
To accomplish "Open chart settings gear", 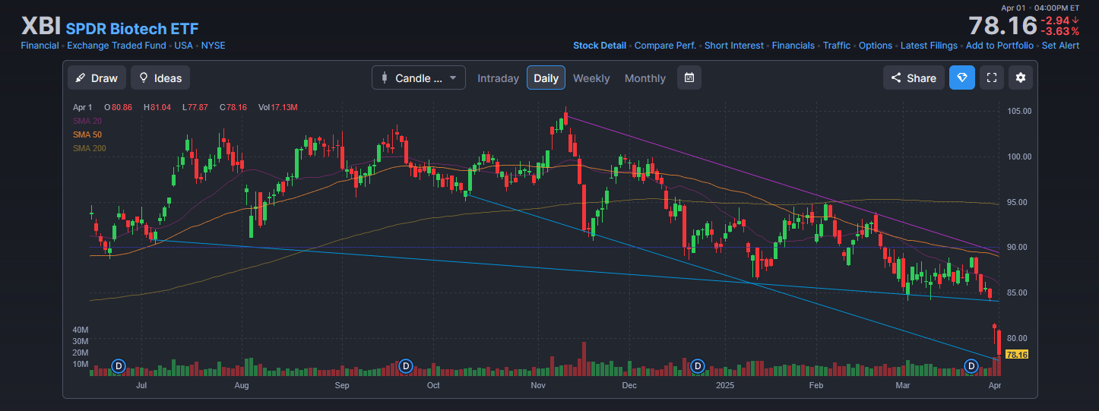I will (1021, 77).
